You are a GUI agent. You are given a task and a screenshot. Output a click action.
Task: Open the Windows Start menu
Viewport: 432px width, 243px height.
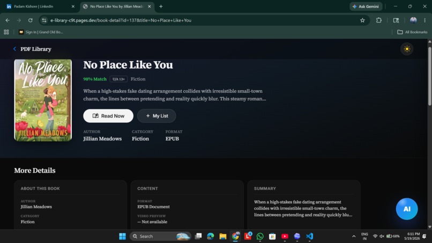point(122,237)
